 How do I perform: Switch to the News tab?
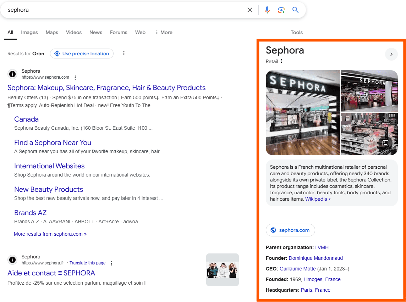coord(96,32)
